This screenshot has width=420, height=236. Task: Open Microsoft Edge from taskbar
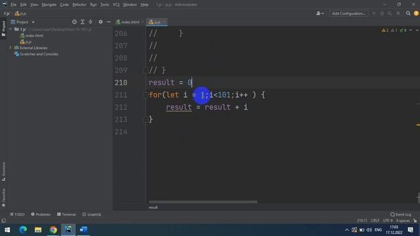coord(23,230)
